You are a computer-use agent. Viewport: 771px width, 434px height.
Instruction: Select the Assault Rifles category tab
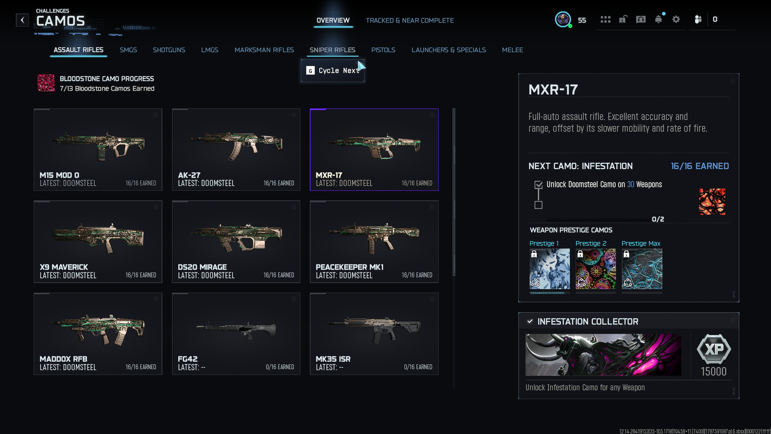coord(79,50)
